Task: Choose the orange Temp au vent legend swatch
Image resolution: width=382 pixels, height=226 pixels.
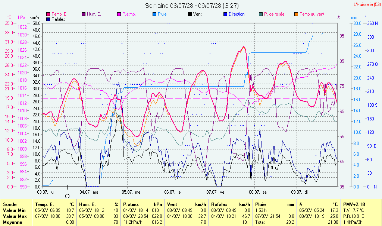Action: [296, 14]
